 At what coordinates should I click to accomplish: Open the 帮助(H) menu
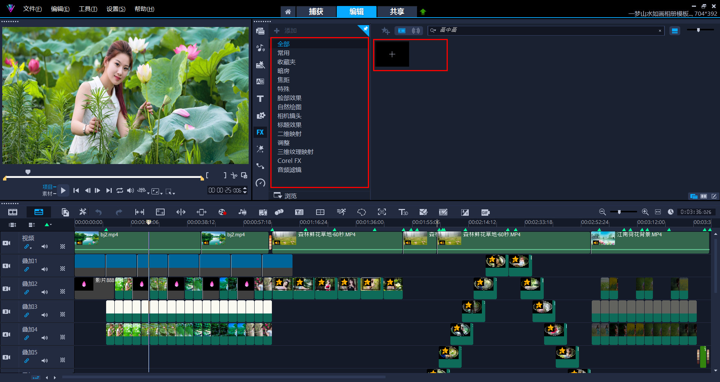144,9
